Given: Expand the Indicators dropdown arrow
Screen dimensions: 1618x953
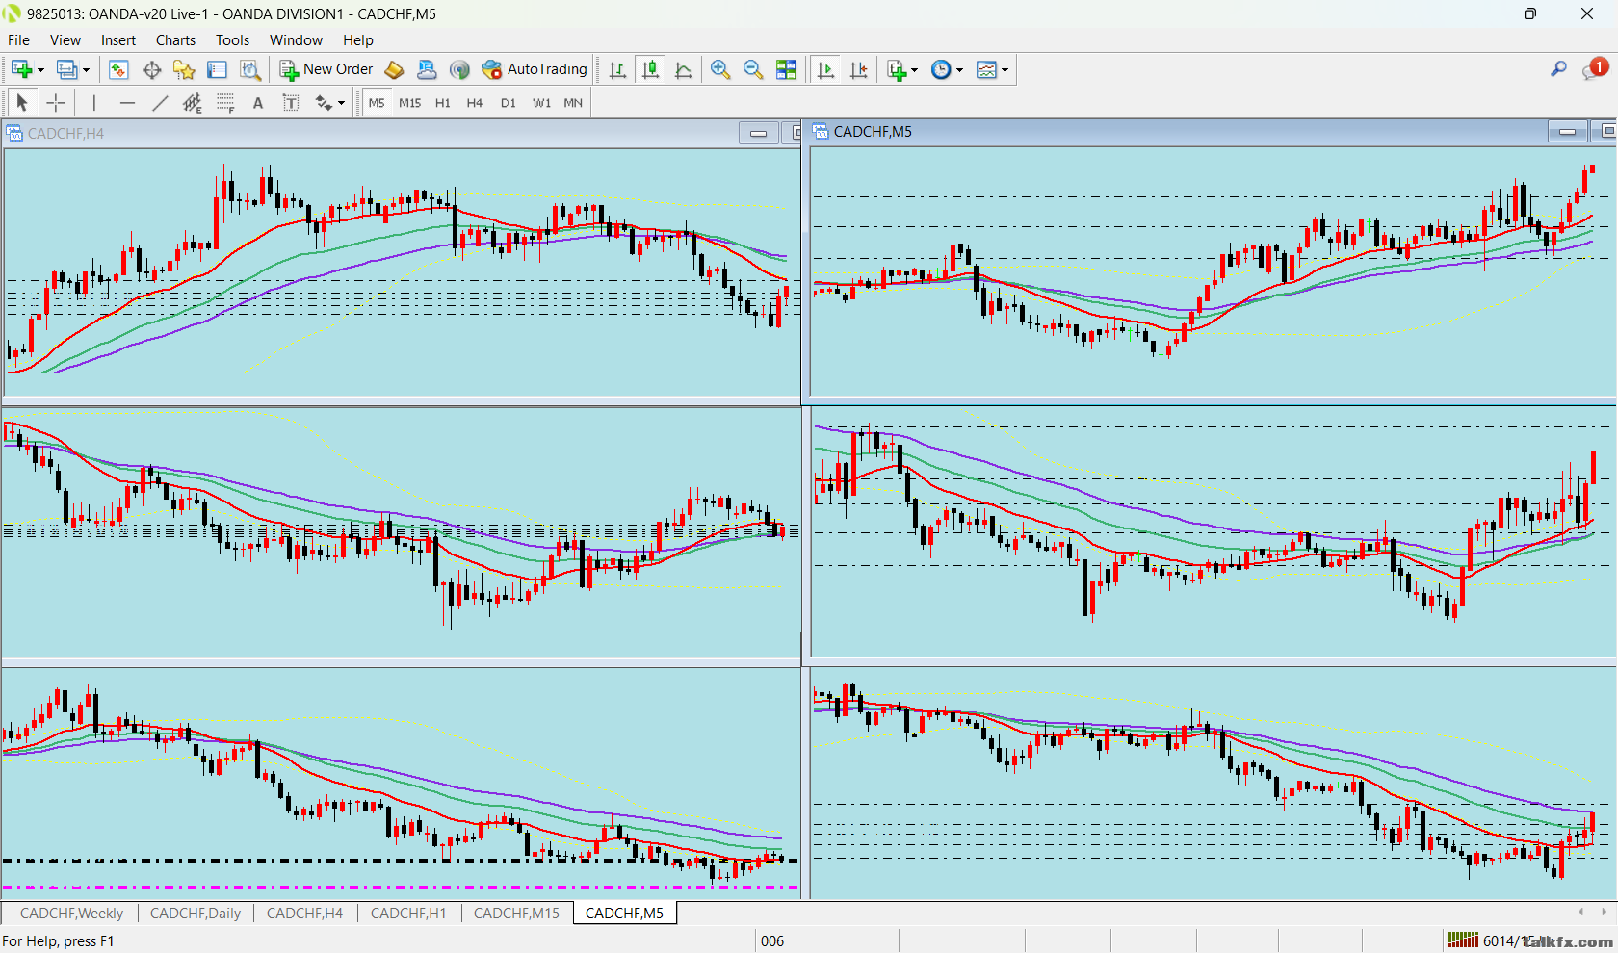Looking at the screenshot, I should [914, 69].
